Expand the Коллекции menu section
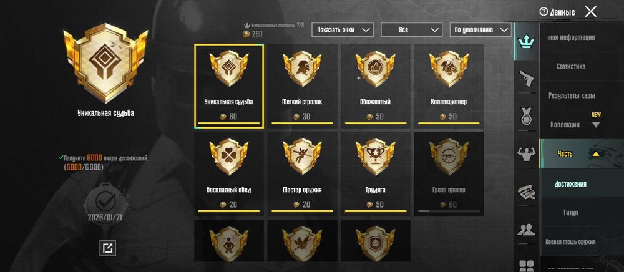Image resolution: width=624 pixels, height=272 pixels. coord(596,125)
